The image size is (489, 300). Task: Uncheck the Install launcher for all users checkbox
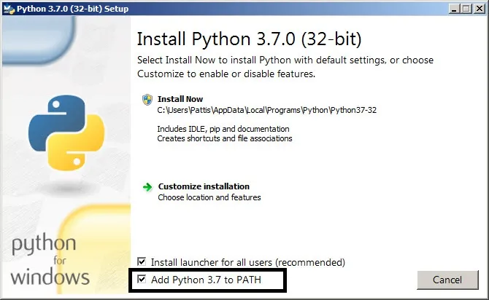click(142, 261)
